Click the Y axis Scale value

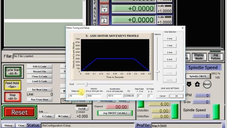pos(165,11)
